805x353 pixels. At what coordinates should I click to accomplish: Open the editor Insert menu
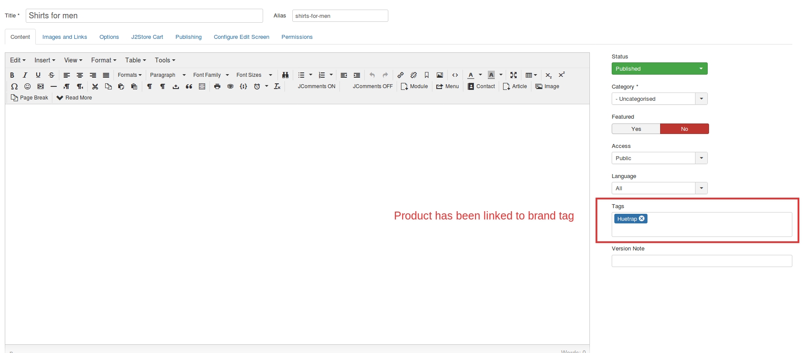coord(45,60)
